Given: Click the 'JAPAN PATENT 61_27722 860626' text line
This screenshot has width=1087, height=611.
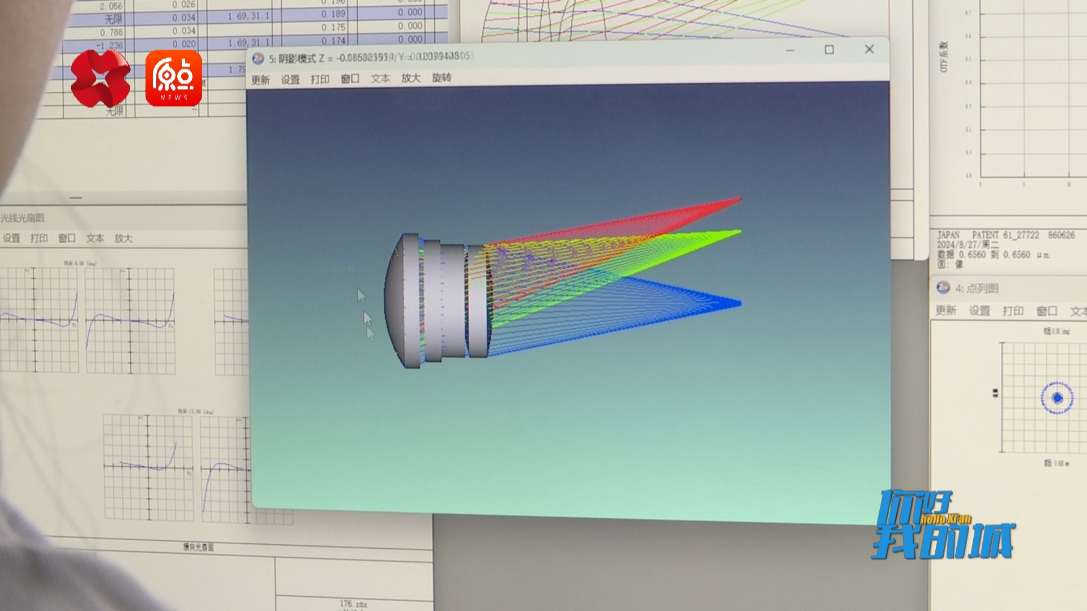Looking at the screenshot, I should tap(1006, 235).
